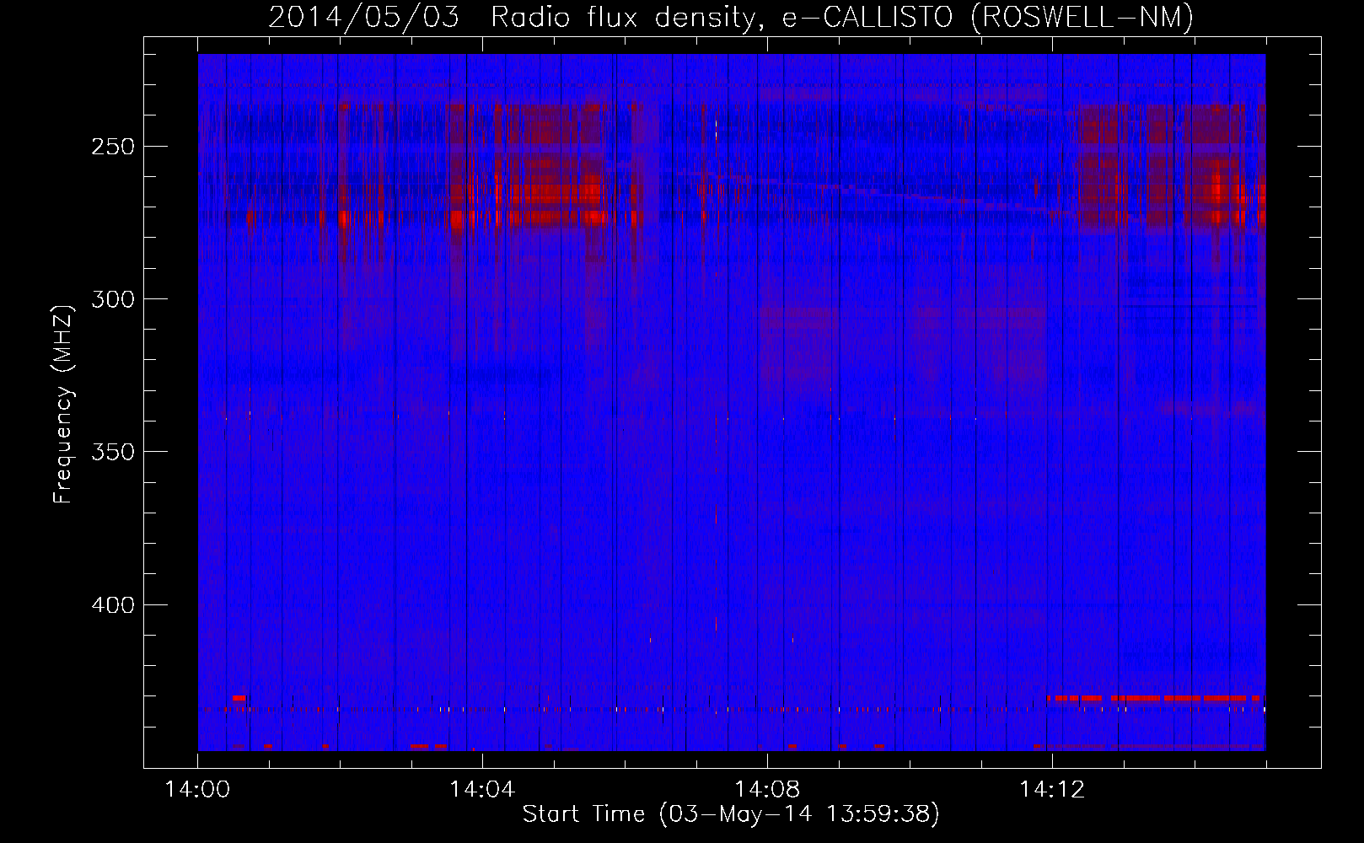1364x843 pixels.
Task: Select the '300' frequency axis label
Action: click(x=112, y=299)
